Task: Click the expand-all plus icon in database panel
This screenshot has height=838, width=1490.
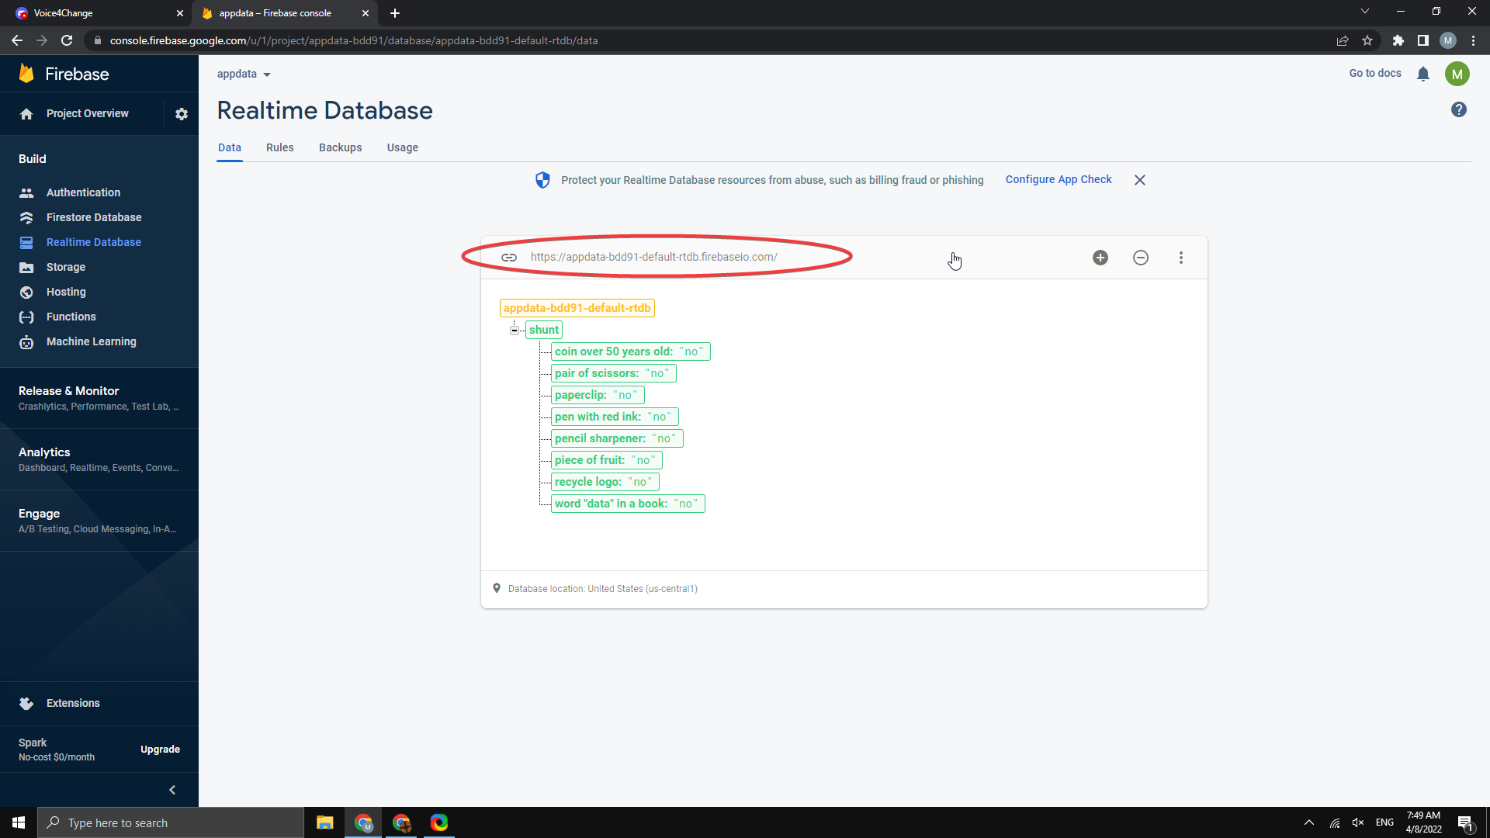Action: tap(1100, 258)
